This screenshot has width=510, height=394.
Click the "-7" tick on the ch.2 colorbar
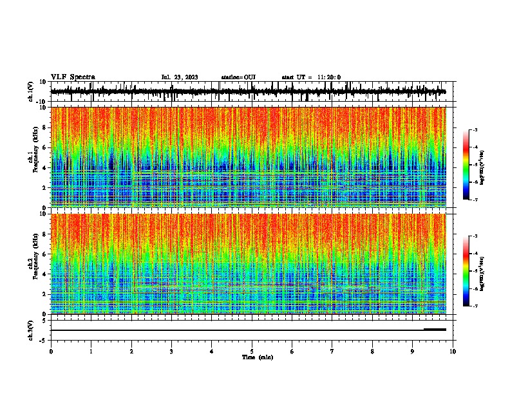click(x=475, y=306)
